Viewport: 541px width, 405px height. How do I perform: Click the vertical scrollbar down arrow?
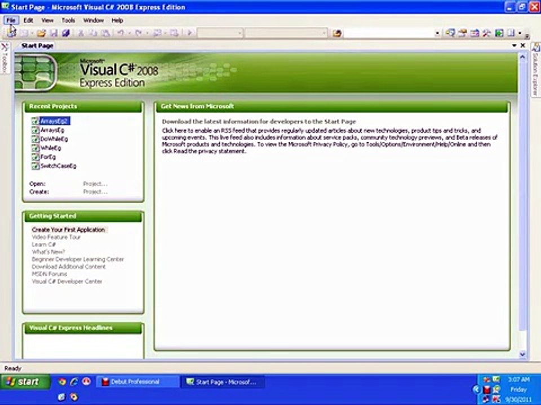click(522, 354)
